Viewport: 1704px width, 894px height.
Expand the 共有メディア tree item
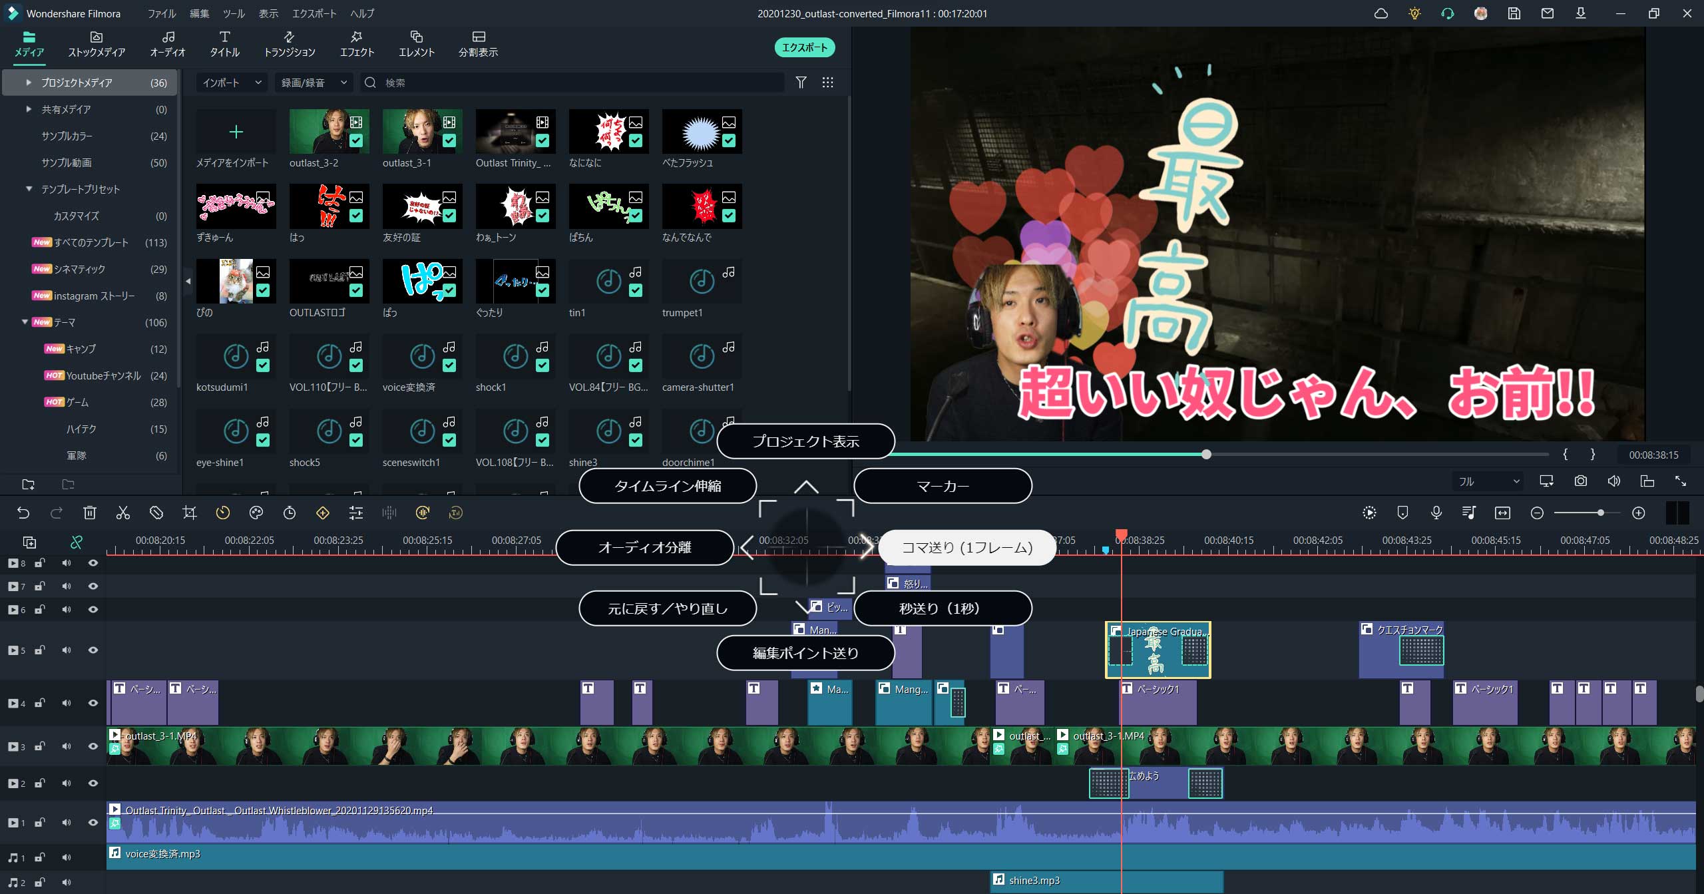coord(29,109)
